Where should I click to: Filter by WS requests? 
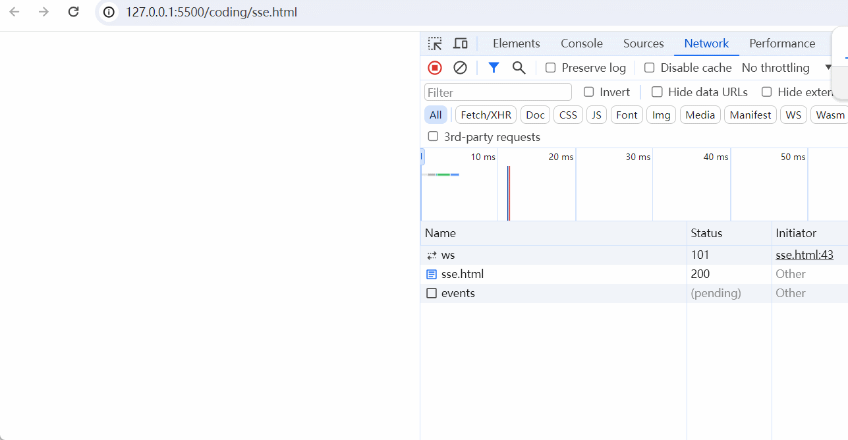tap(794, 115)
